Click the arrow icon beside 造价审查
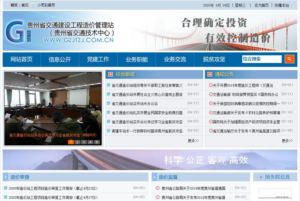Viewport: 300px width, 201px height. coord(5,177)
